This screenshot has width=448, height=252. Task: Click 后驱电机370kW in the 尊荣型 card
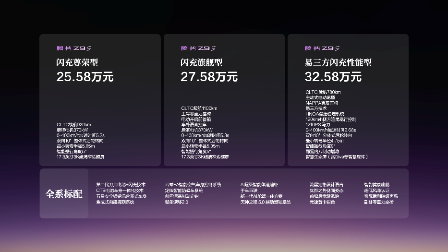click(x=73, y=130)
